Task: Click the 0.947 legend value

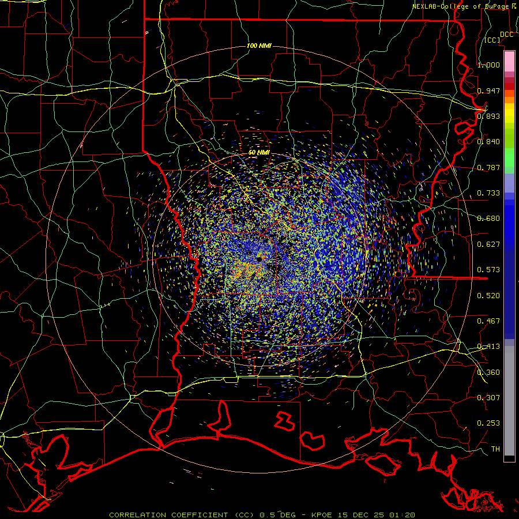Action: tap(488, 91)
